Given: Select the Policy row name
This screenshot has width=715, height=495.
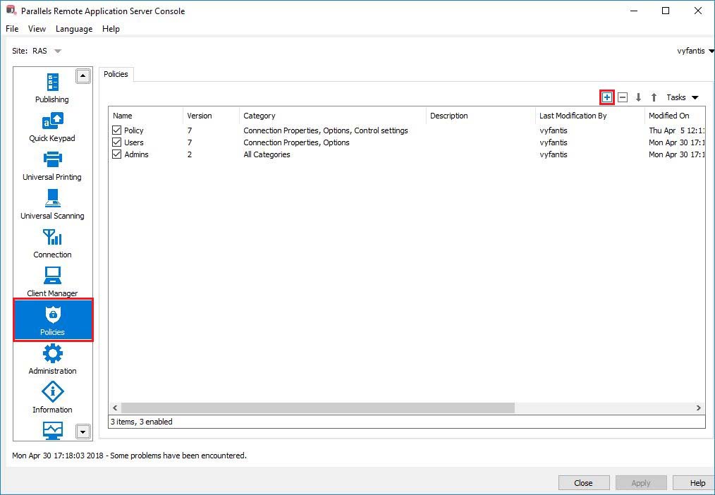Looking at the screenshot, I should 133,130.
